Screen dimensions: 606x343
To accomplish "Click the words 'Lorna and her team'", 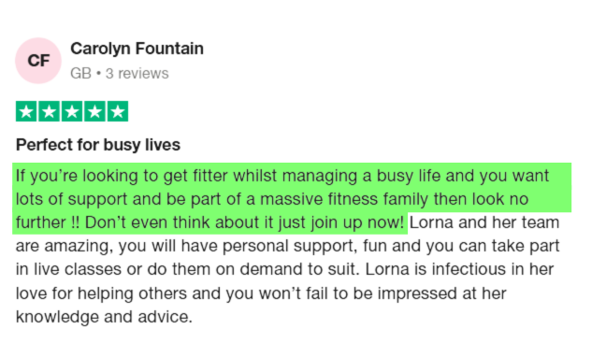I will point(484,222).
